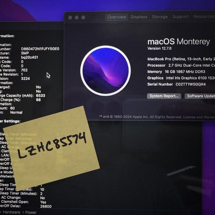Click the macOS Monterey logo image

(105, 71)
